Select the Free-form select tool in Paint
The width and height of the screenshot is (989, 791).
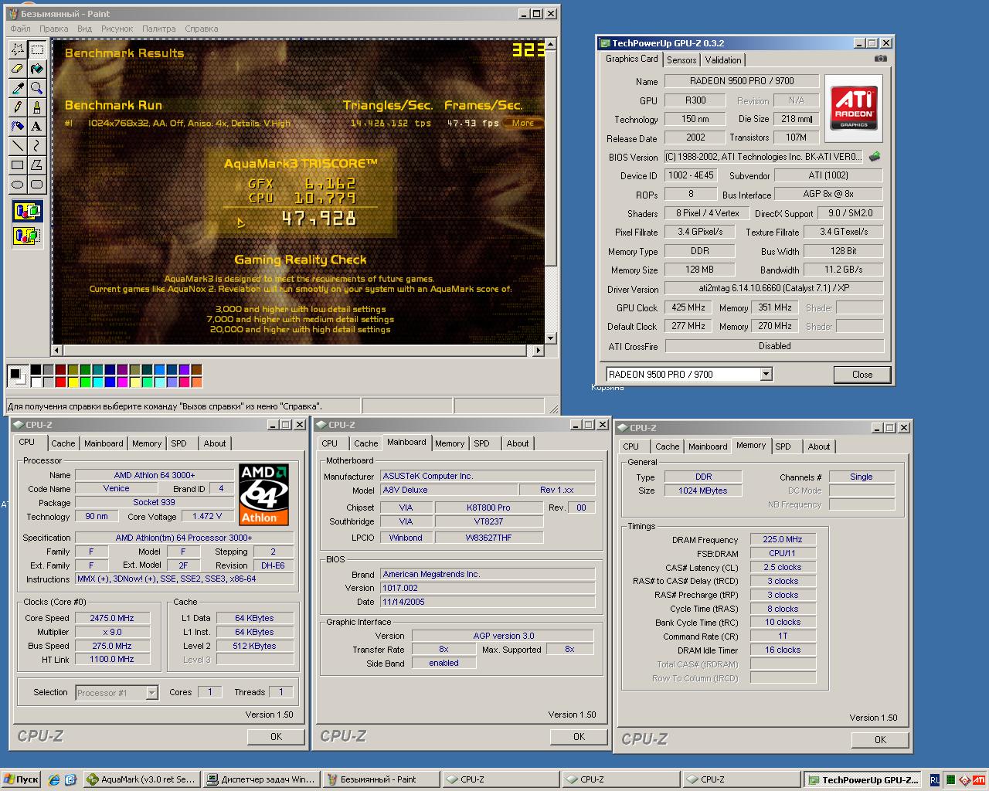(x=17, y=49)
